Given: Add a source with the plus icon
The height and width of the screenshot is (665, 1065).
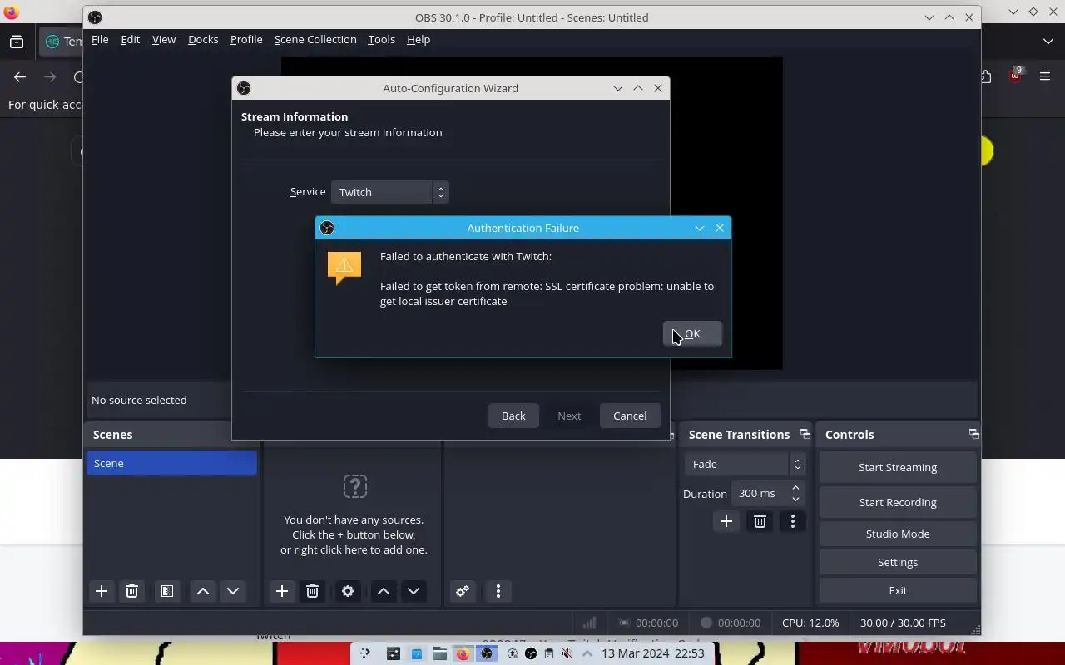Looking at the screenshot, I should 282,591.
